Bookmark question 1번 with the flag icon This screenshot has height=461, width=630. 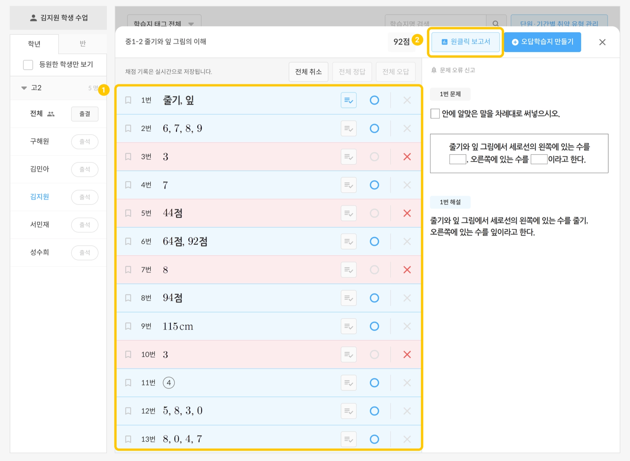click(x=128, y=100)
